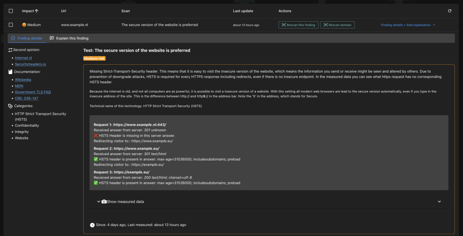This screenshot has width=463, height=236.
Task: Click the Rescan this finding button
Action: (298, 25)
